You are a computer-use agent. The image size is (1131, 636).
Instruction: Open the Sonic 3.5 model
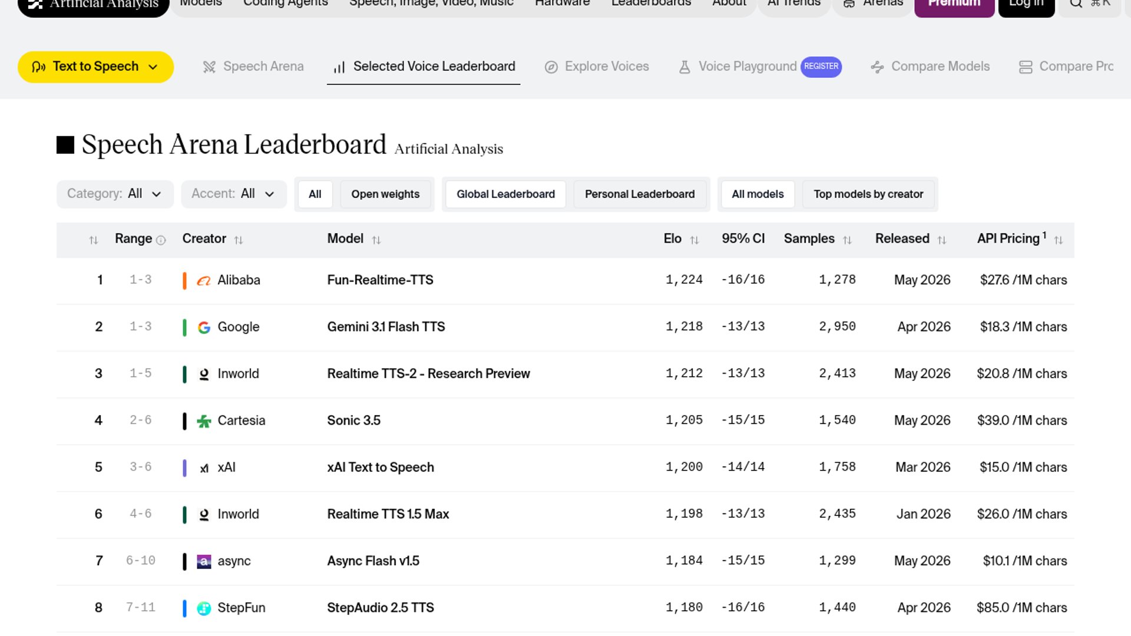coord(353,420)
